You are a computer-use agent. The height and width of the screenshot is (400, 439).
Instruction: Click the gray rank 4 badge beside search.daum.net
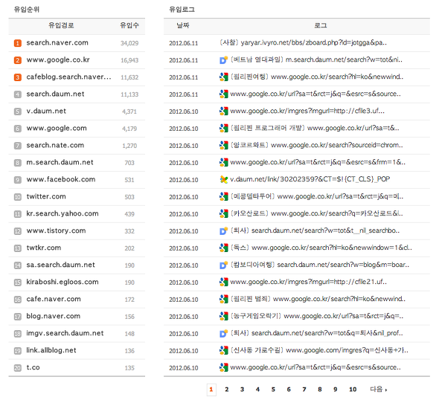tap(18, 94)
